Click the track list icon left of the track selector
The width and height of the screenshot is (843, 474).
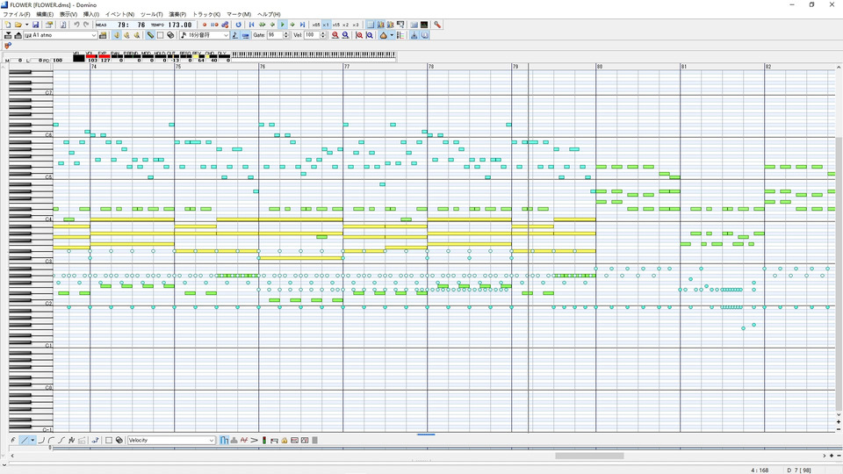click(x=18, y=35)
